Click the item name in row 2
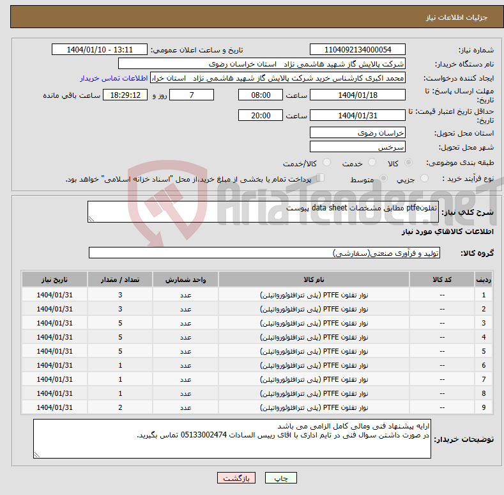Screen dimensions: 504x495 click(x=314, y=310)
